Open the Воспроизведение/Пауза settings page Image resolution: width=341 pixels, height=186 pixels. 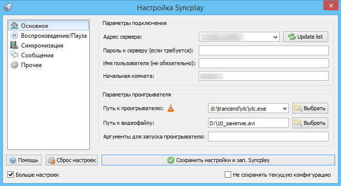[x=49, y=35]
